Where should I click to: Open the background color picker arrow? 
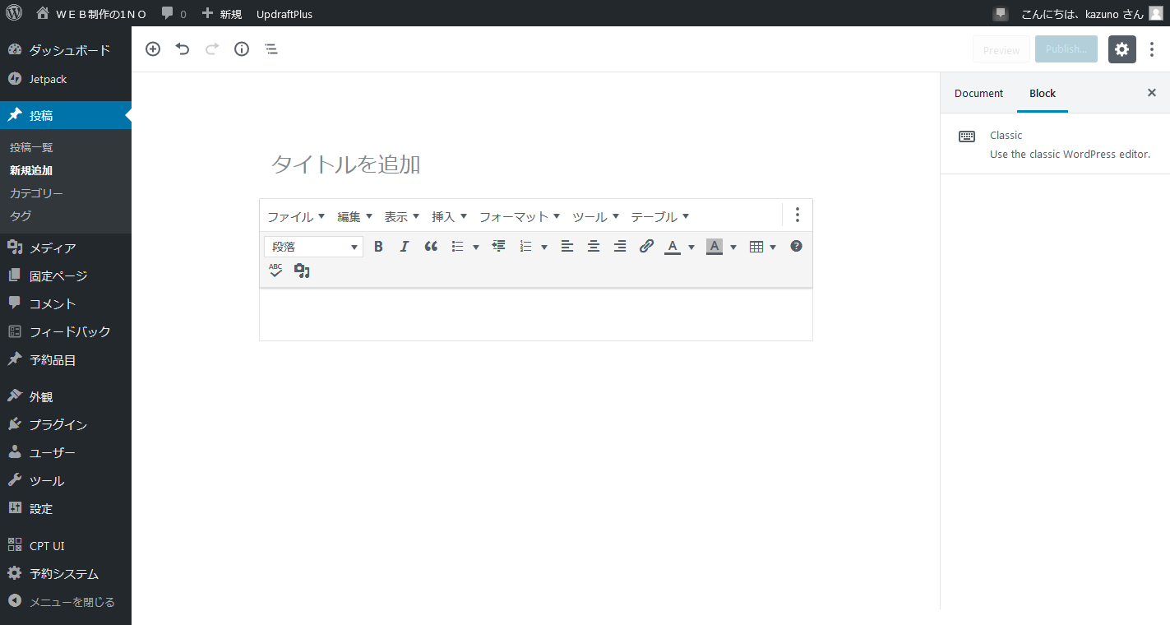tap(733, 247)
